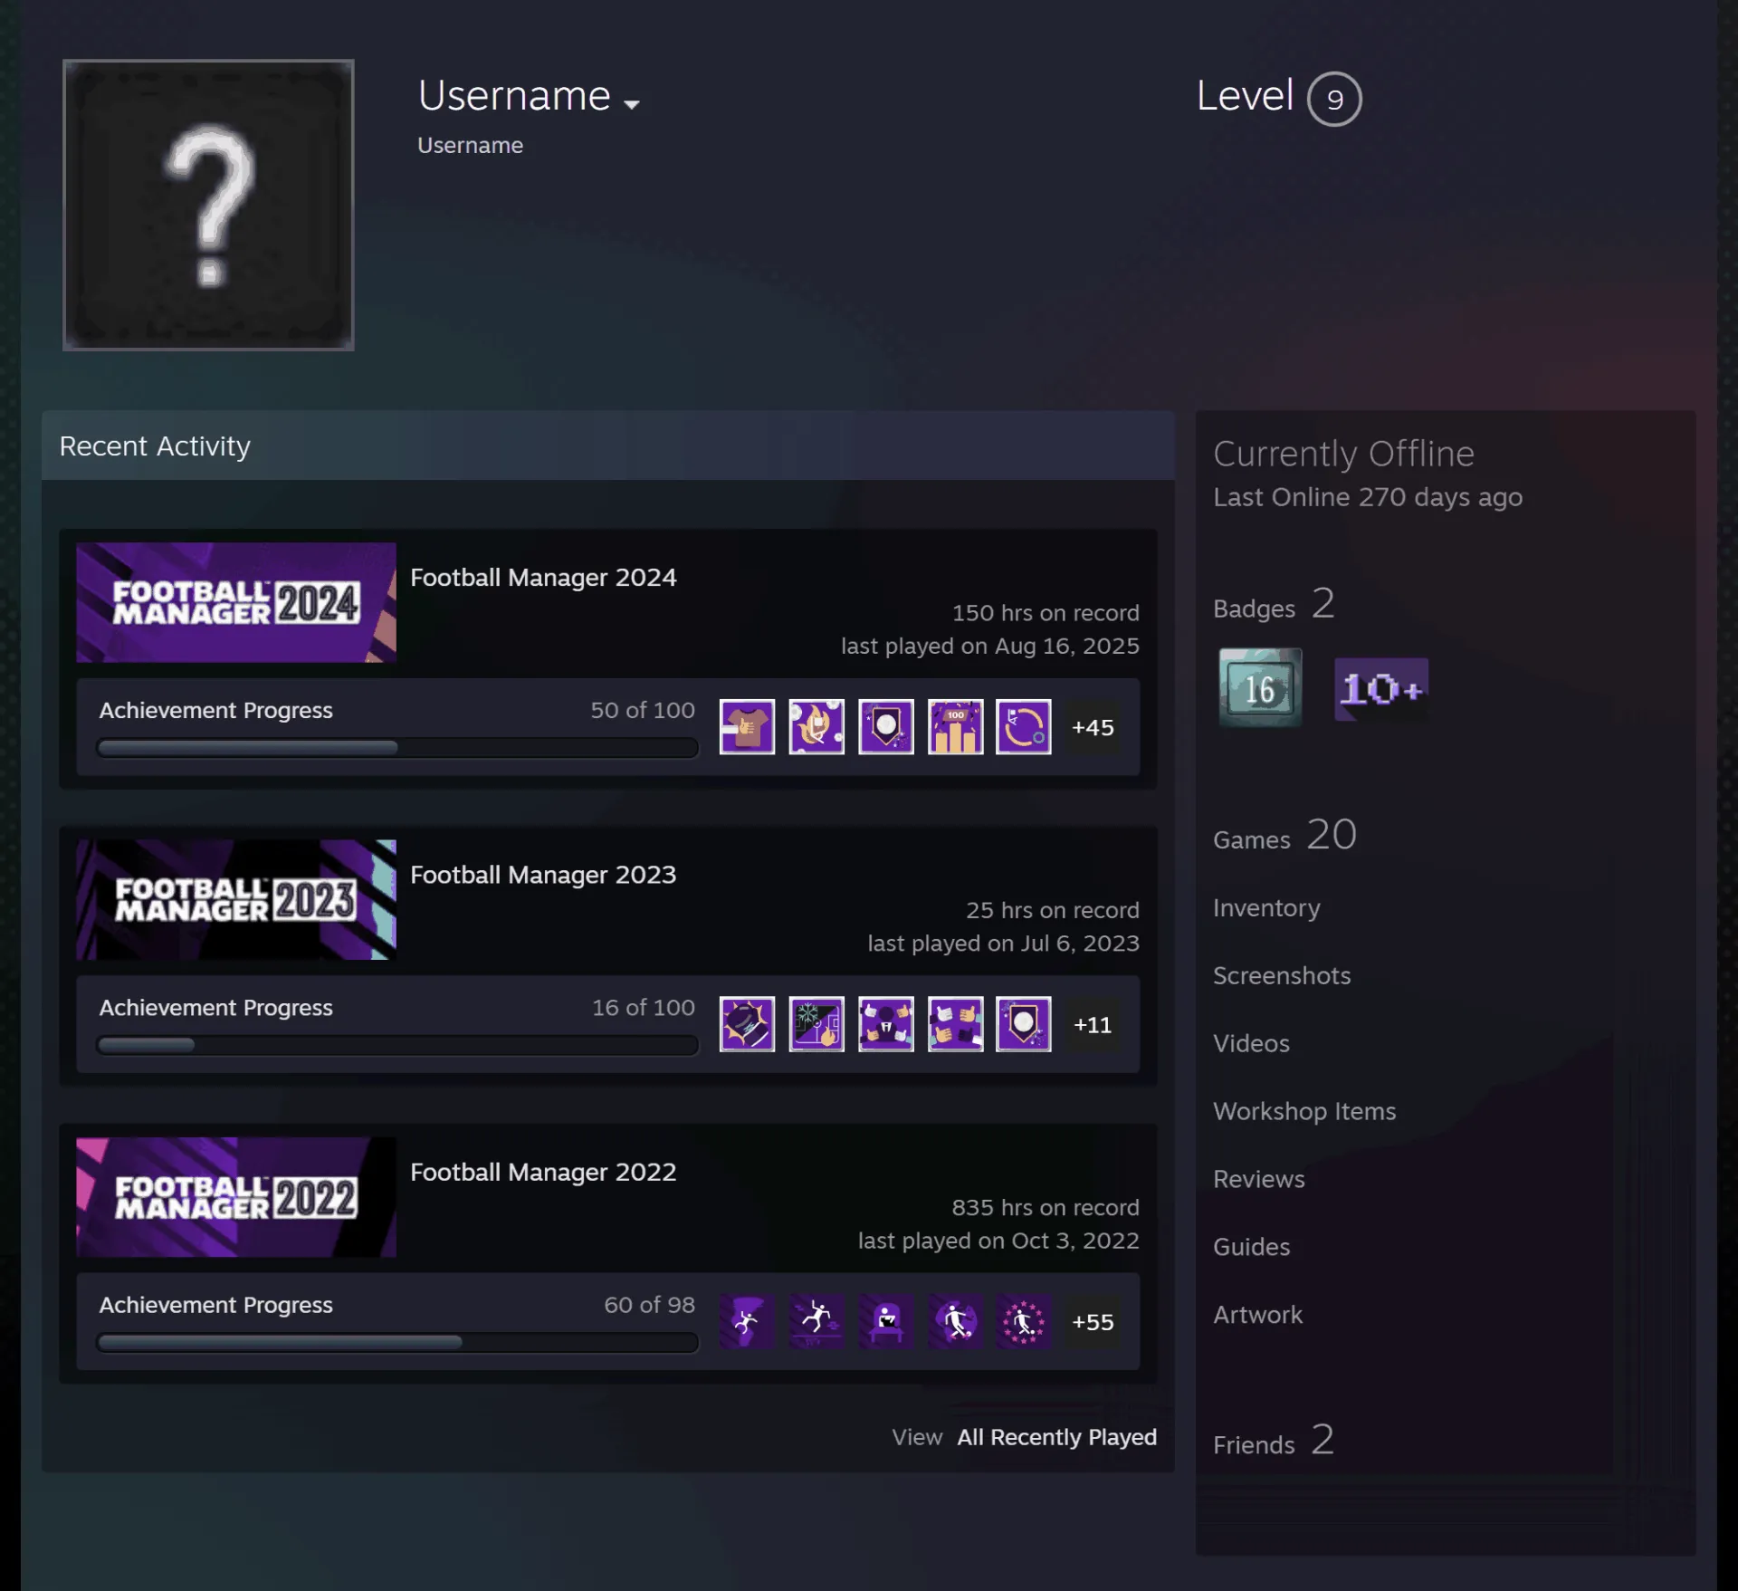Open the Reviews link in sidebar
This screenshot has width=1738, height=1591.
click(x=1259, y=1179)
